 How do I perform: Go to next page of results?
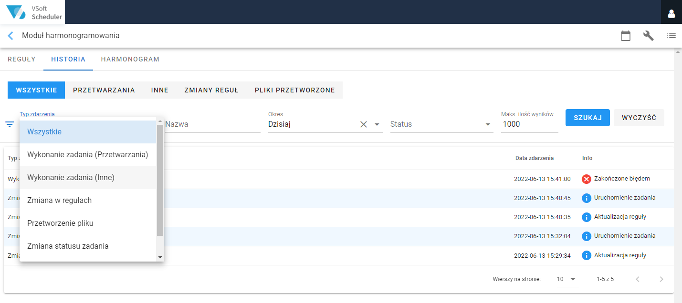661,279
